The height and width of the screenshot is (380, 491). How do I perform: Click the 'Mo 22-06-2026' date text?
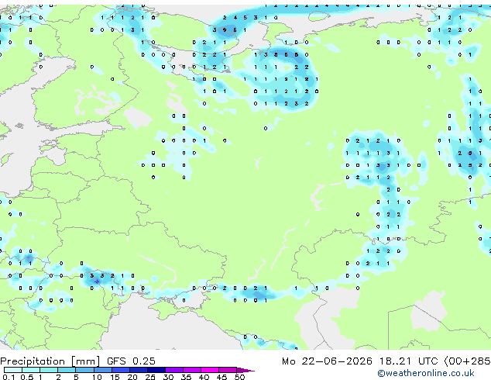coord(328,361)
